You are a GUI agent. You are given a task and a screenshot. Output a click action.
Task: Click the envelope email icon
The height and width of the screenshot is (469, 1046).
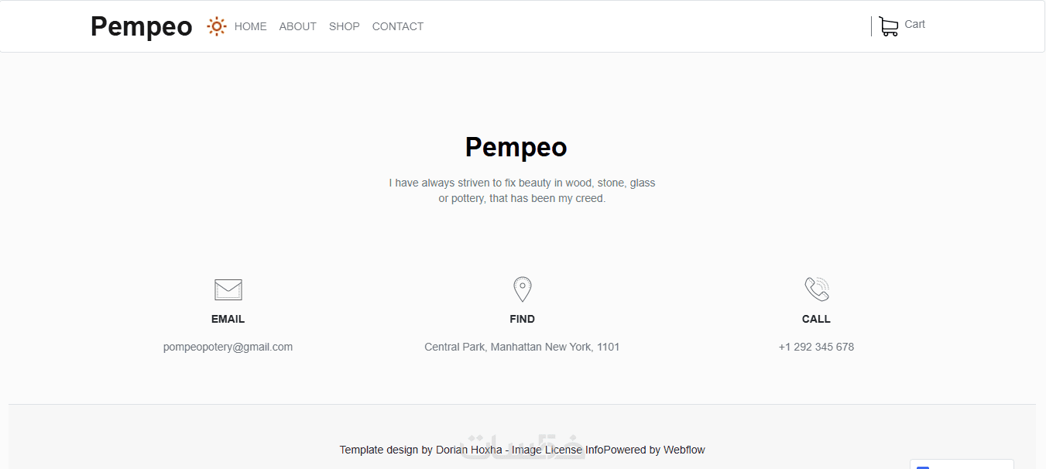coord(228,289)
